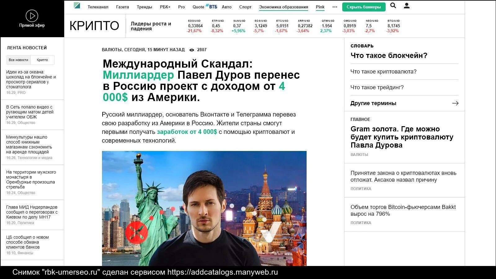Screen dimensions: 496x279
Task: Open Другие термины link
Action: [x=373, y=103]
